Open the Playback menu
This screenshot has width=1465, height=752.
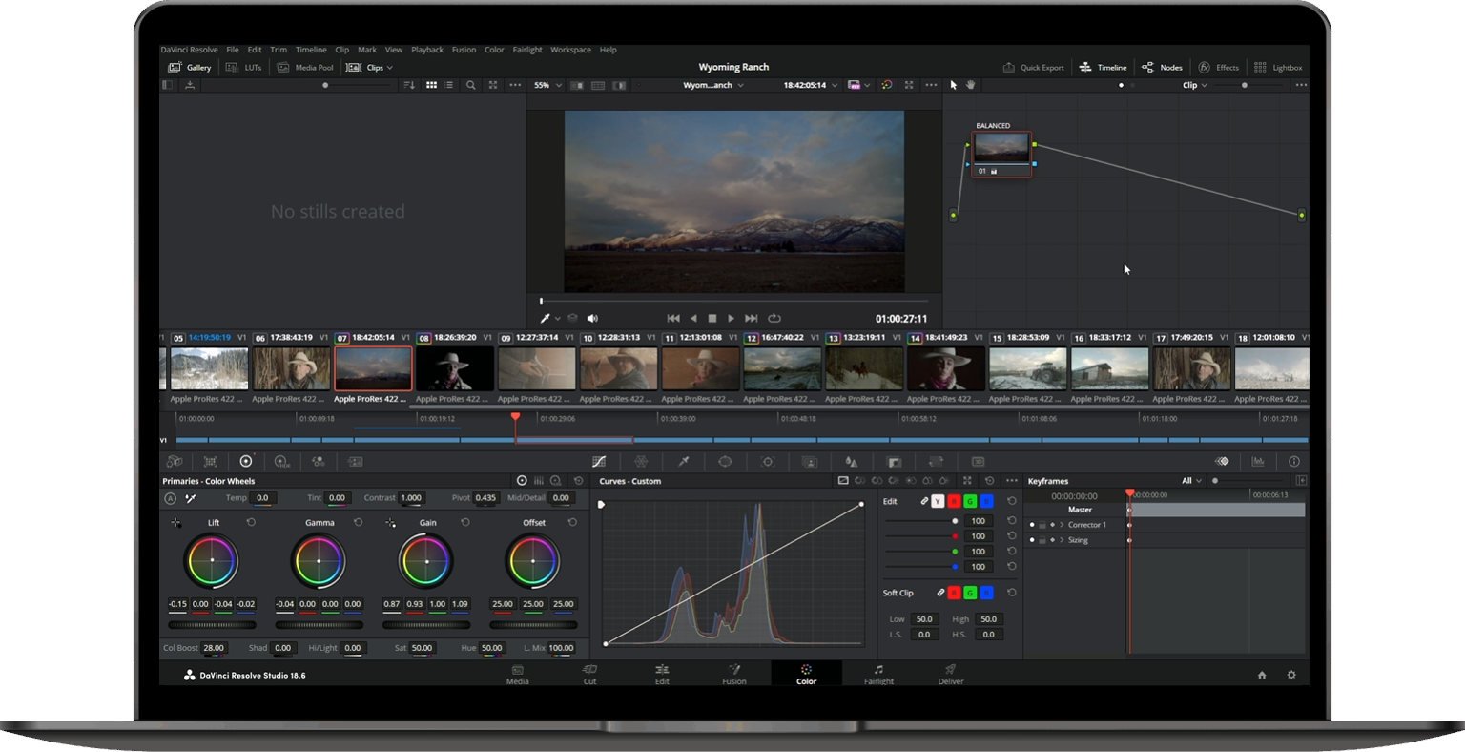click(427, 50)
